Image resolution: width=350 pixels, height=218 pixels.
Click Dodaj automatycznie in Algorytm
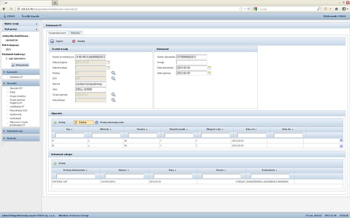tap(109, 122)
